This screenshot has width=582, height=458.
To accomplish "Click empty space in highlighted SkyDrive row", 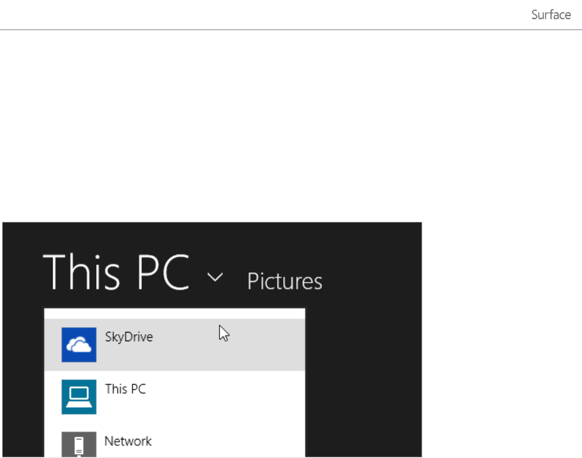I will pos(261,353).
